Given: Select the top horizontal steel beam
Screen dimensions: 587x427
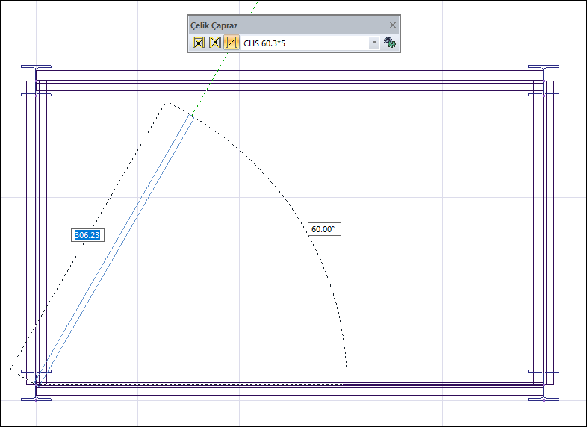Looking at the screenshot, I should point(291,75).
